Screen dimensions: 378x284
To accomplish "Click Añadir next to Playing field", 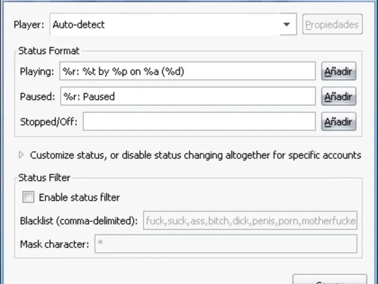I will (x=338, y=71).
